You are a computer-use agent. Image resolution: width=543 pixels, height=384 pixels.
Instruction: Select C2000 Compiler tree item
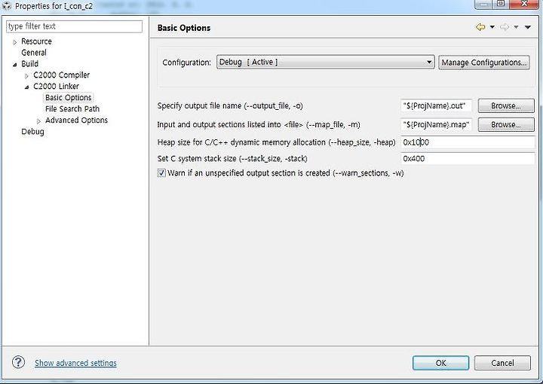pos(61,75)
